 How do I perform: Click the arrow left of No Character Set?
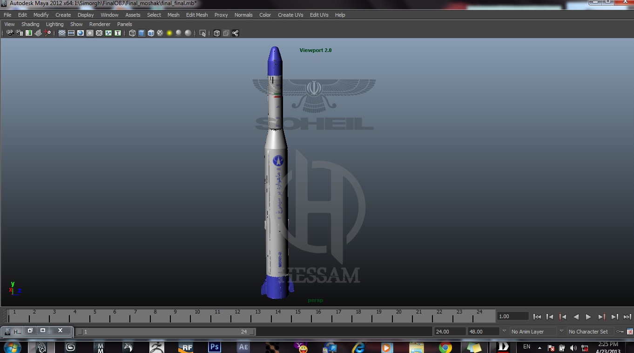(x=561, y=331)
